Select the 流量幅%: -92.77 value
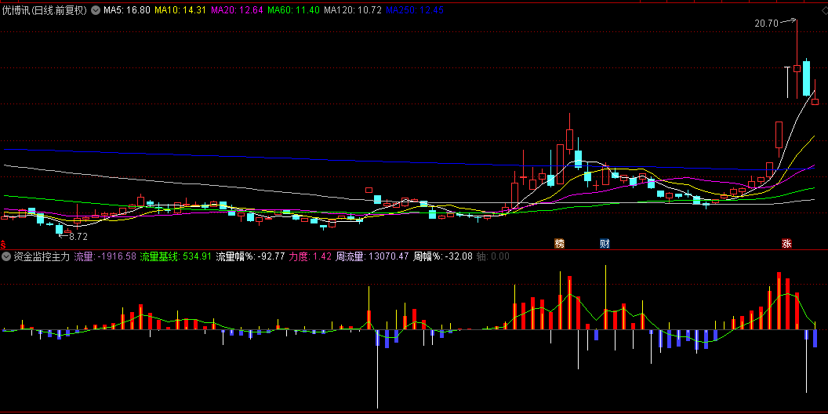 click(x=251, y=257)
